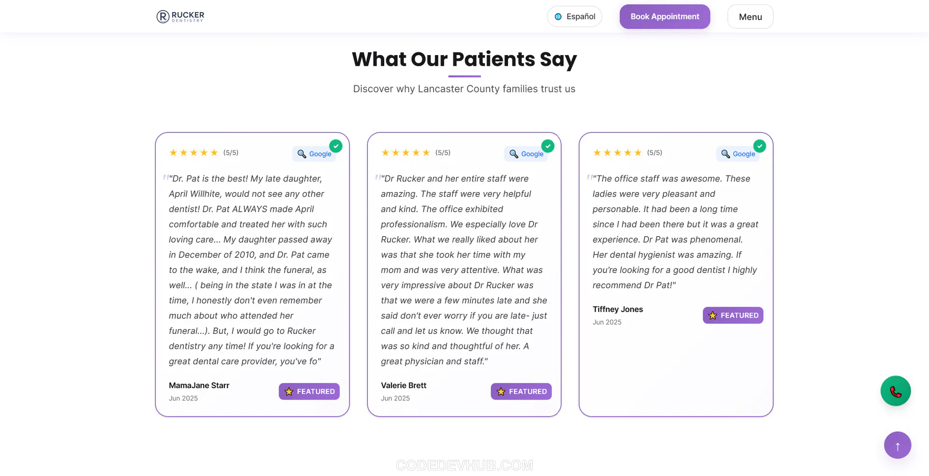Click the Google source badge on MamaJane Starr's review

314,154
